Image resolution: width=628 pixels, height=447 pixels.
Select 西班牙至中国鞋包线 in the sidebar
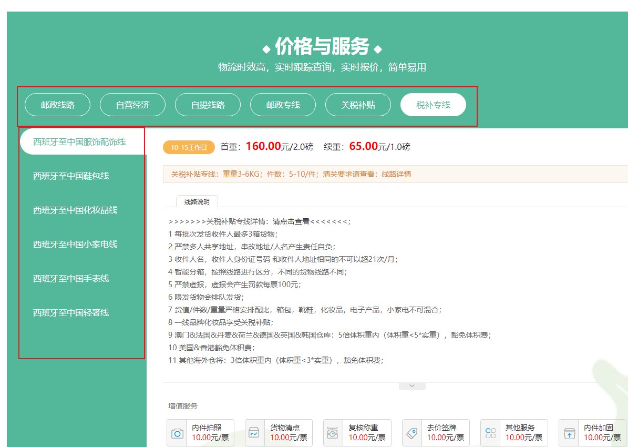(71, 176)
